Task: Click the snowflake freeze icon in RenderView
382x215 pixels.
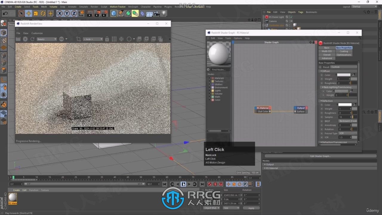Action: click(121, 39)
